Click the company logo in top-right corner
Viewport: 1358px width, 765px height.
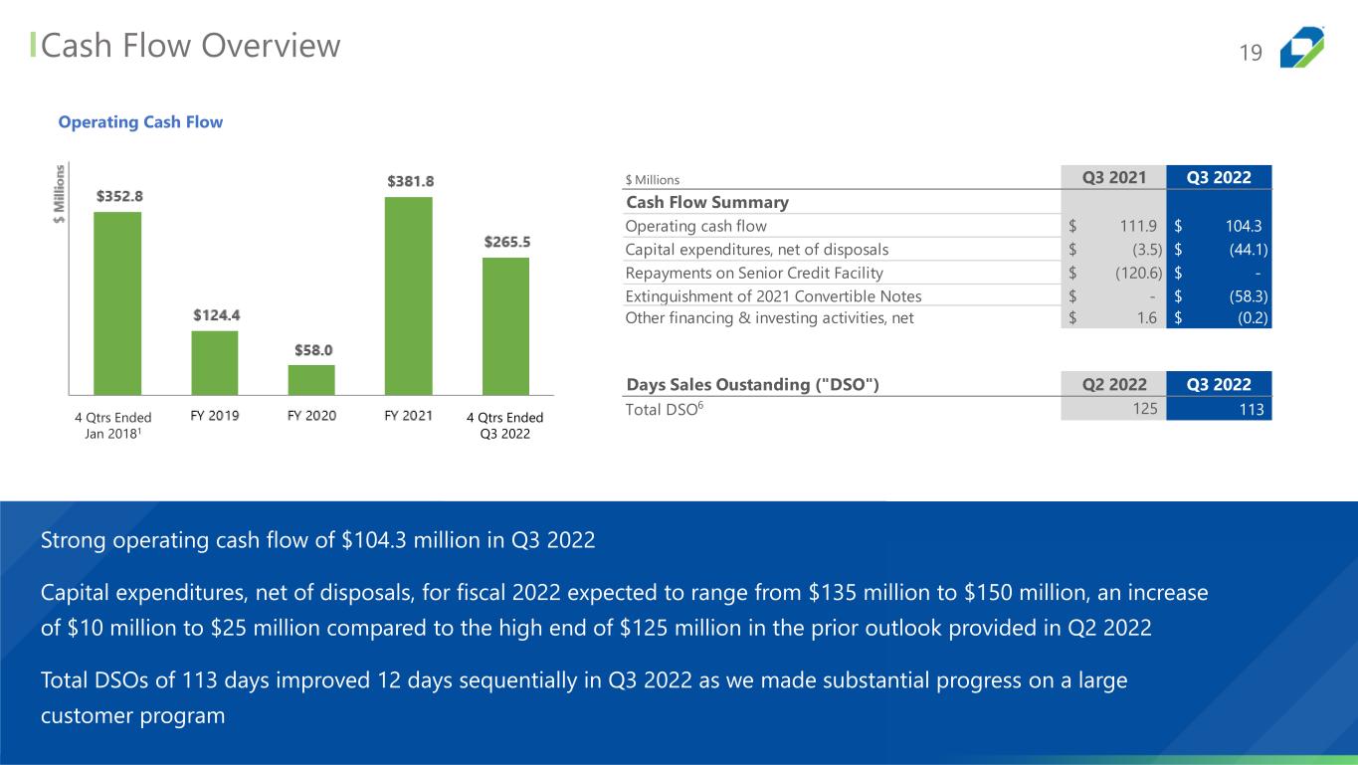[1301, 48]
